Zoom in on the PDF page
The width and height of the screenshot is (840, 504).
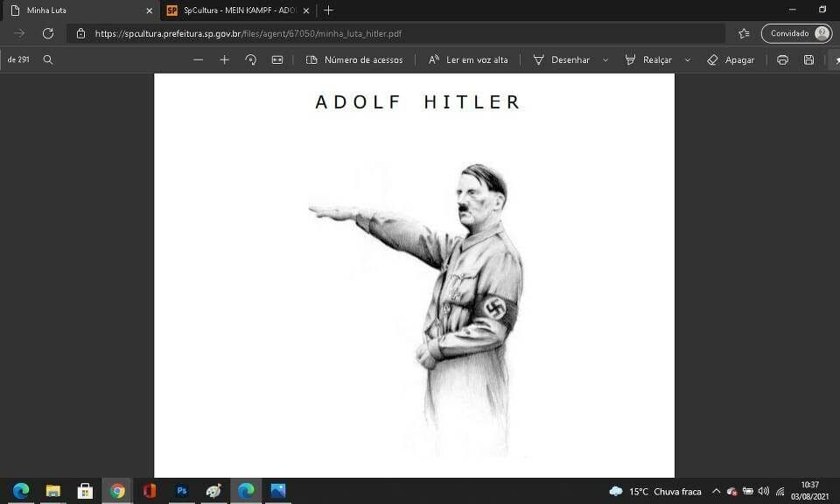click(224, 59)
